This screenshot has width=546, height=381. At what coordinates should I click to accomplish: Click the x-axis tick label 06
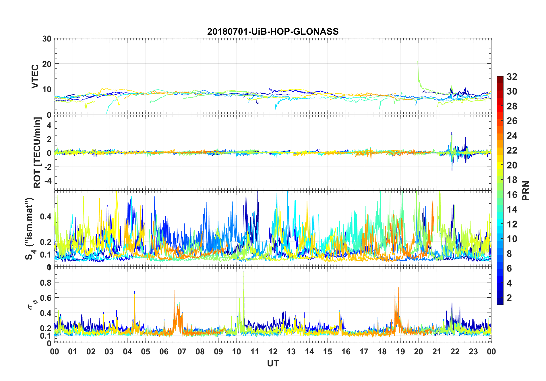pos(164,351)
